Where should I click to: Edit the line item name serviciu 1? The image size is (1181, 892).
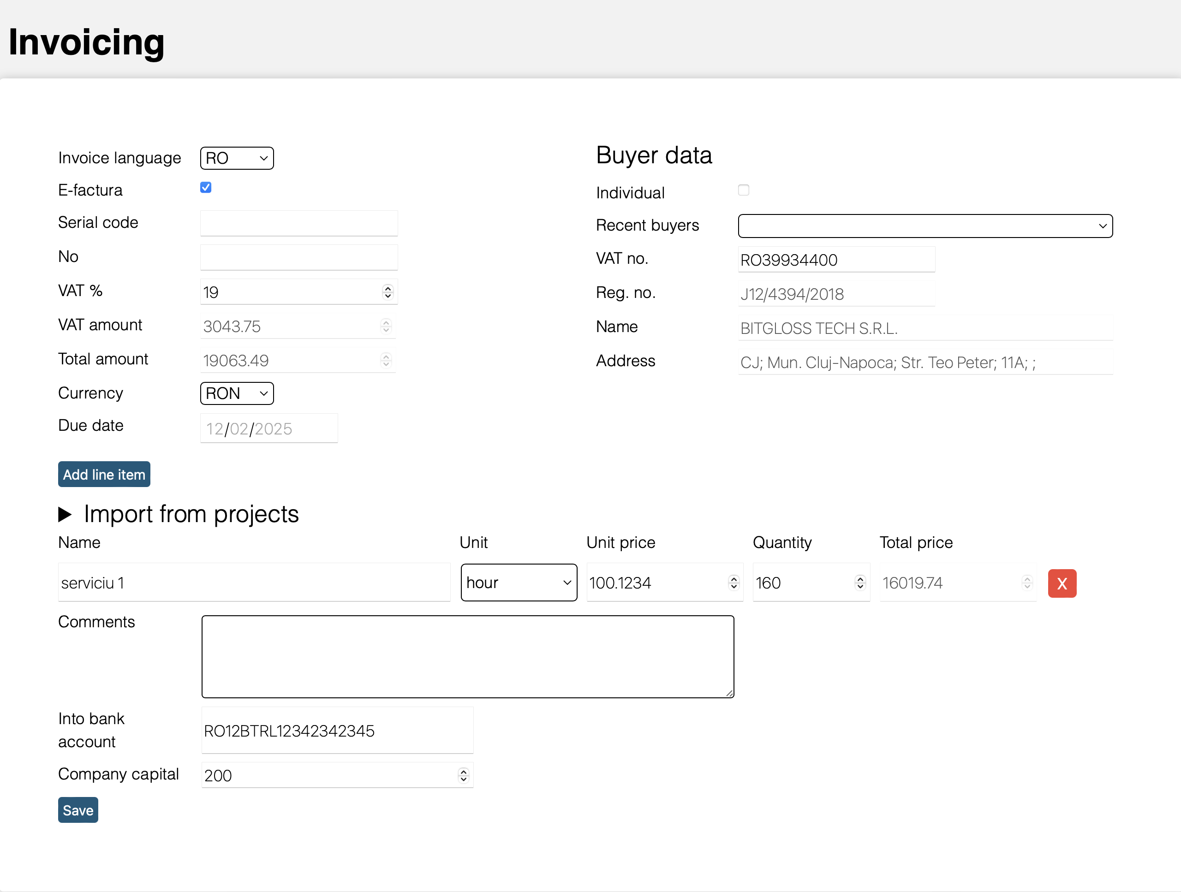pos(254,583)
